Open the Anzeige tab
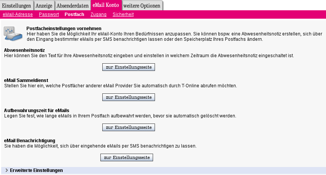This screenshot has height=175, width=326. [x=44, y=5]
